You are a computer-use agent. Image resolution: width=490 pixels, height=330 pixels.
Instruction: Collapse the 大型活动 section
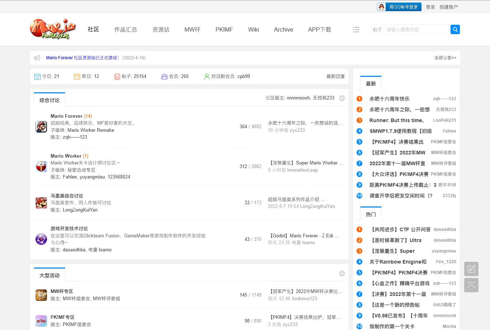coord(342,273)
